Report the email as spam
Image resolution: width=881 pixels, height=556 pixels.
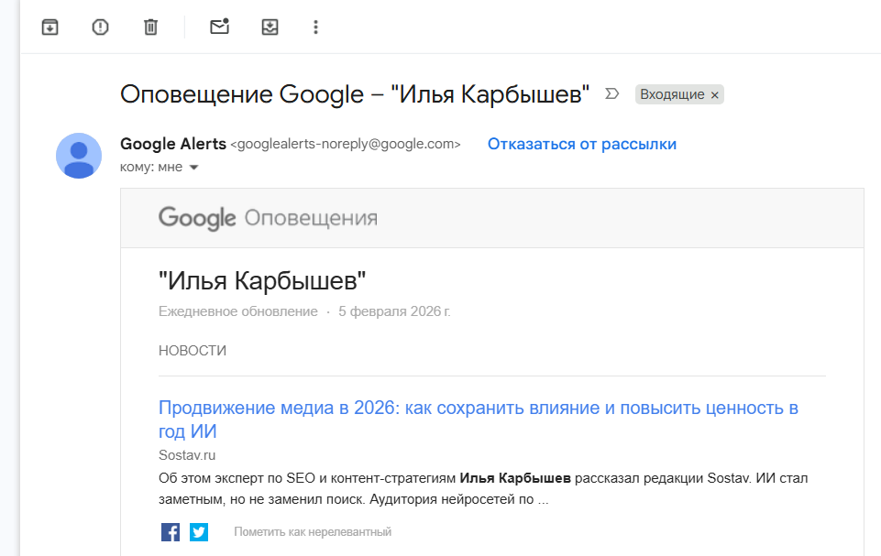click(x=100, y=27)
